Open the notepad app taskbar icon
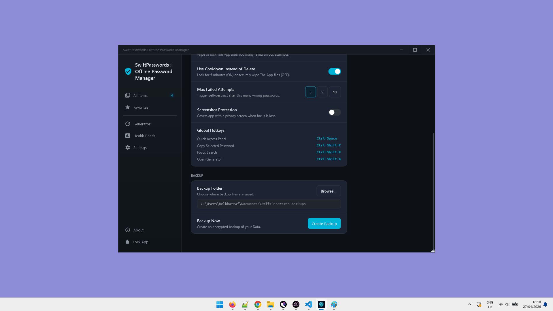Screen dimensions: 553x311 (245, 304)
